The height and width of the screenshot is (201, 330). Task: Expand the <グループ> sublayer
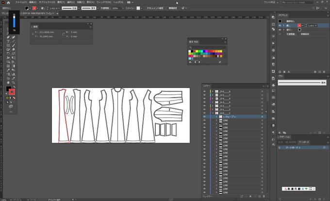pos(216,117)
